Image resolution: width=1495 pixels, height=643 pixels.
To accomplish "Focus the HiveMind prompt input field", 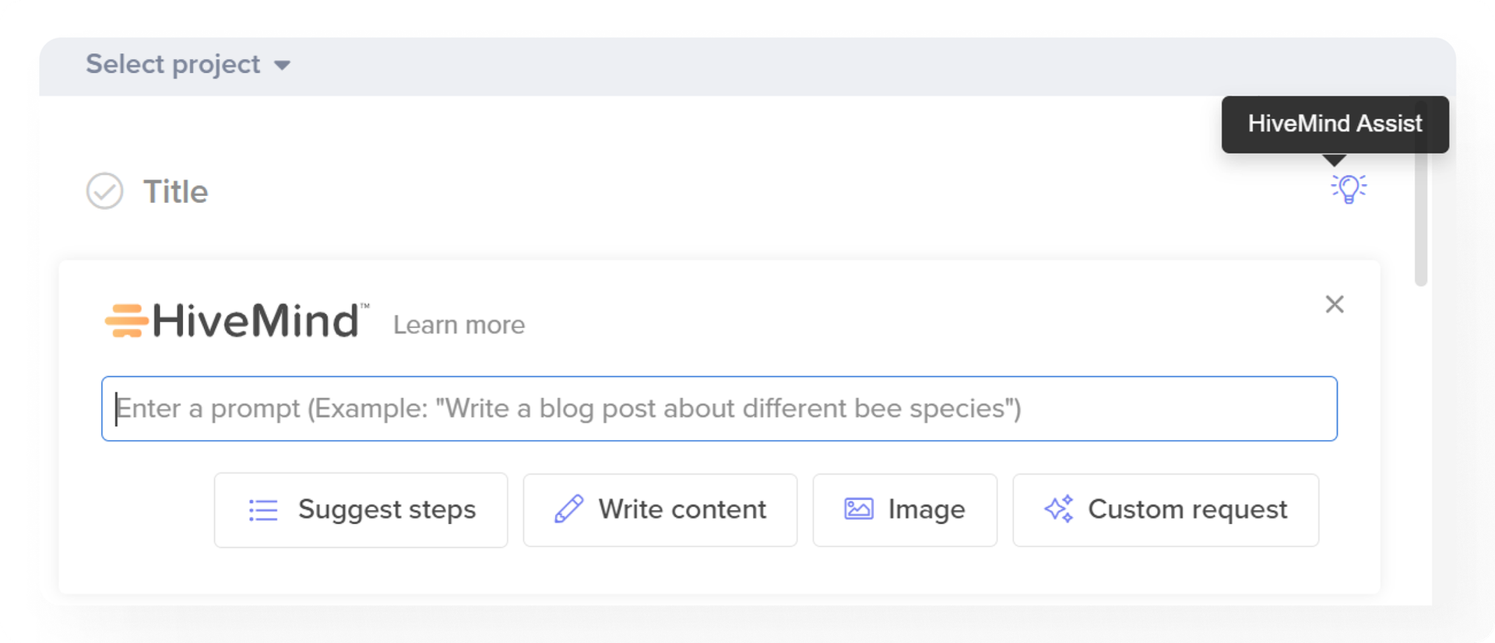I will pyautogui.click(x=719, y=409).
